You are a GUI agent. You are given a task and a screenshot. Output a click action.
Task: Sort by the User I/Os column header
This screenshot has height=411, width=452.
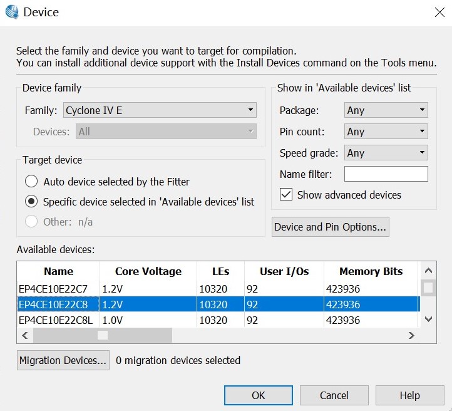click(x=284, y=271)
